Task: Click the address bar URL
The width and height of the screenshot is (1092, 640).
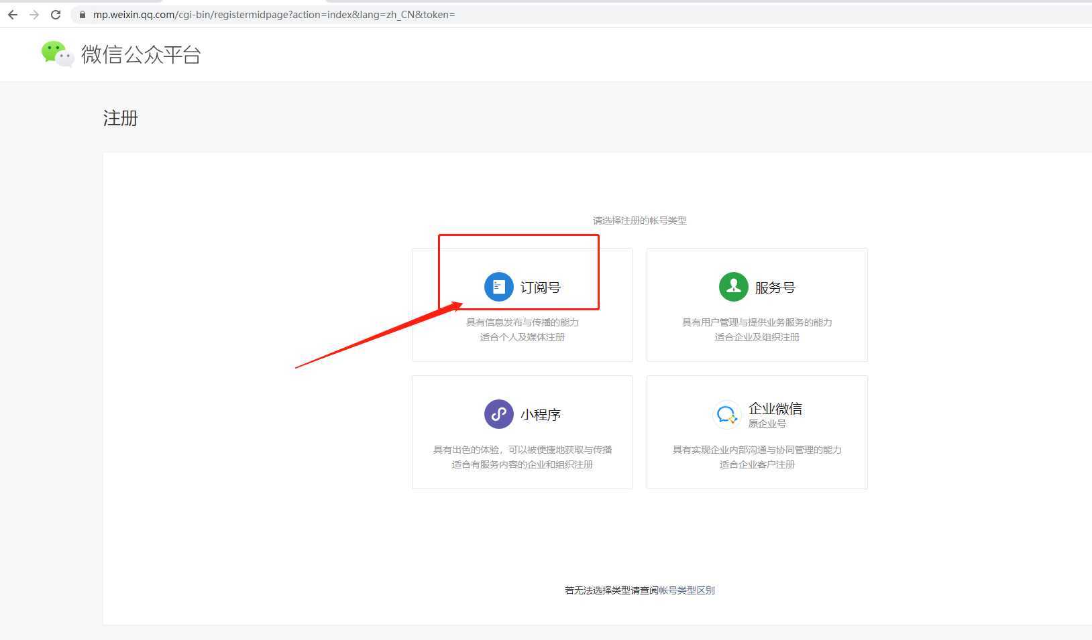Action: point(274,15)
